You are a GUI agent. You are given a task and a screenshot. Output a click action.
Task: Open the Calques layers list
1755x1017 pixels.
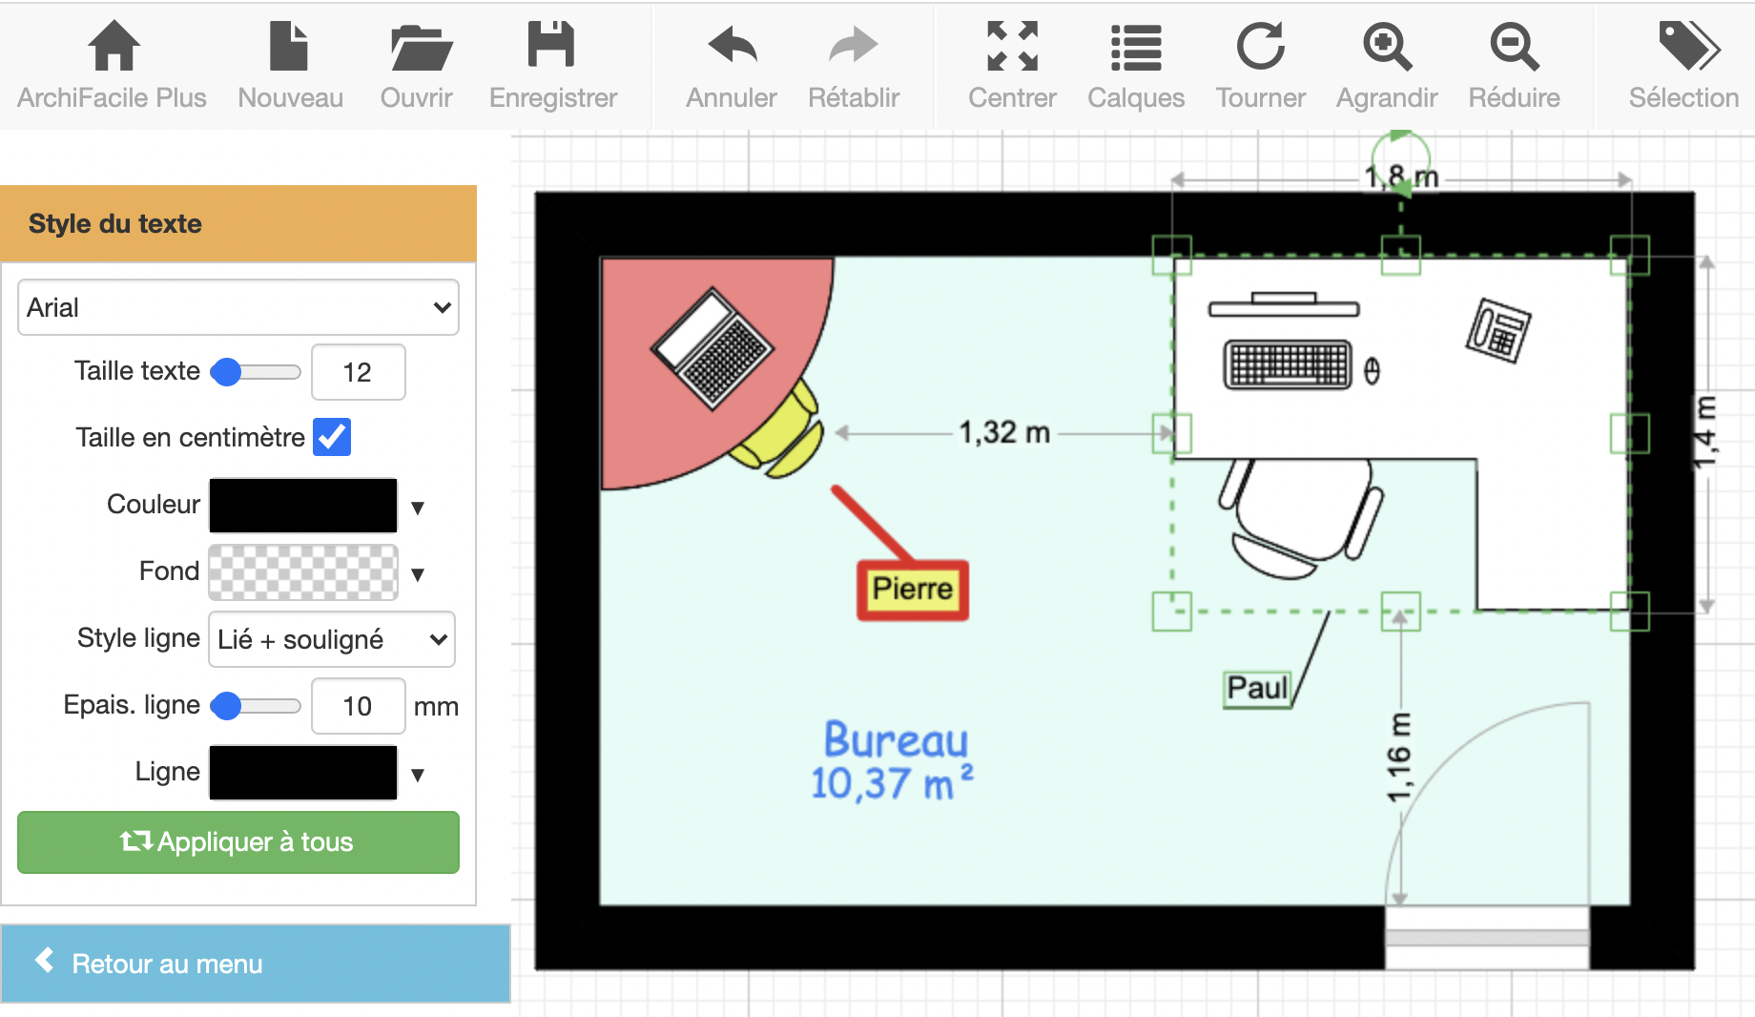click(1135, 47)
